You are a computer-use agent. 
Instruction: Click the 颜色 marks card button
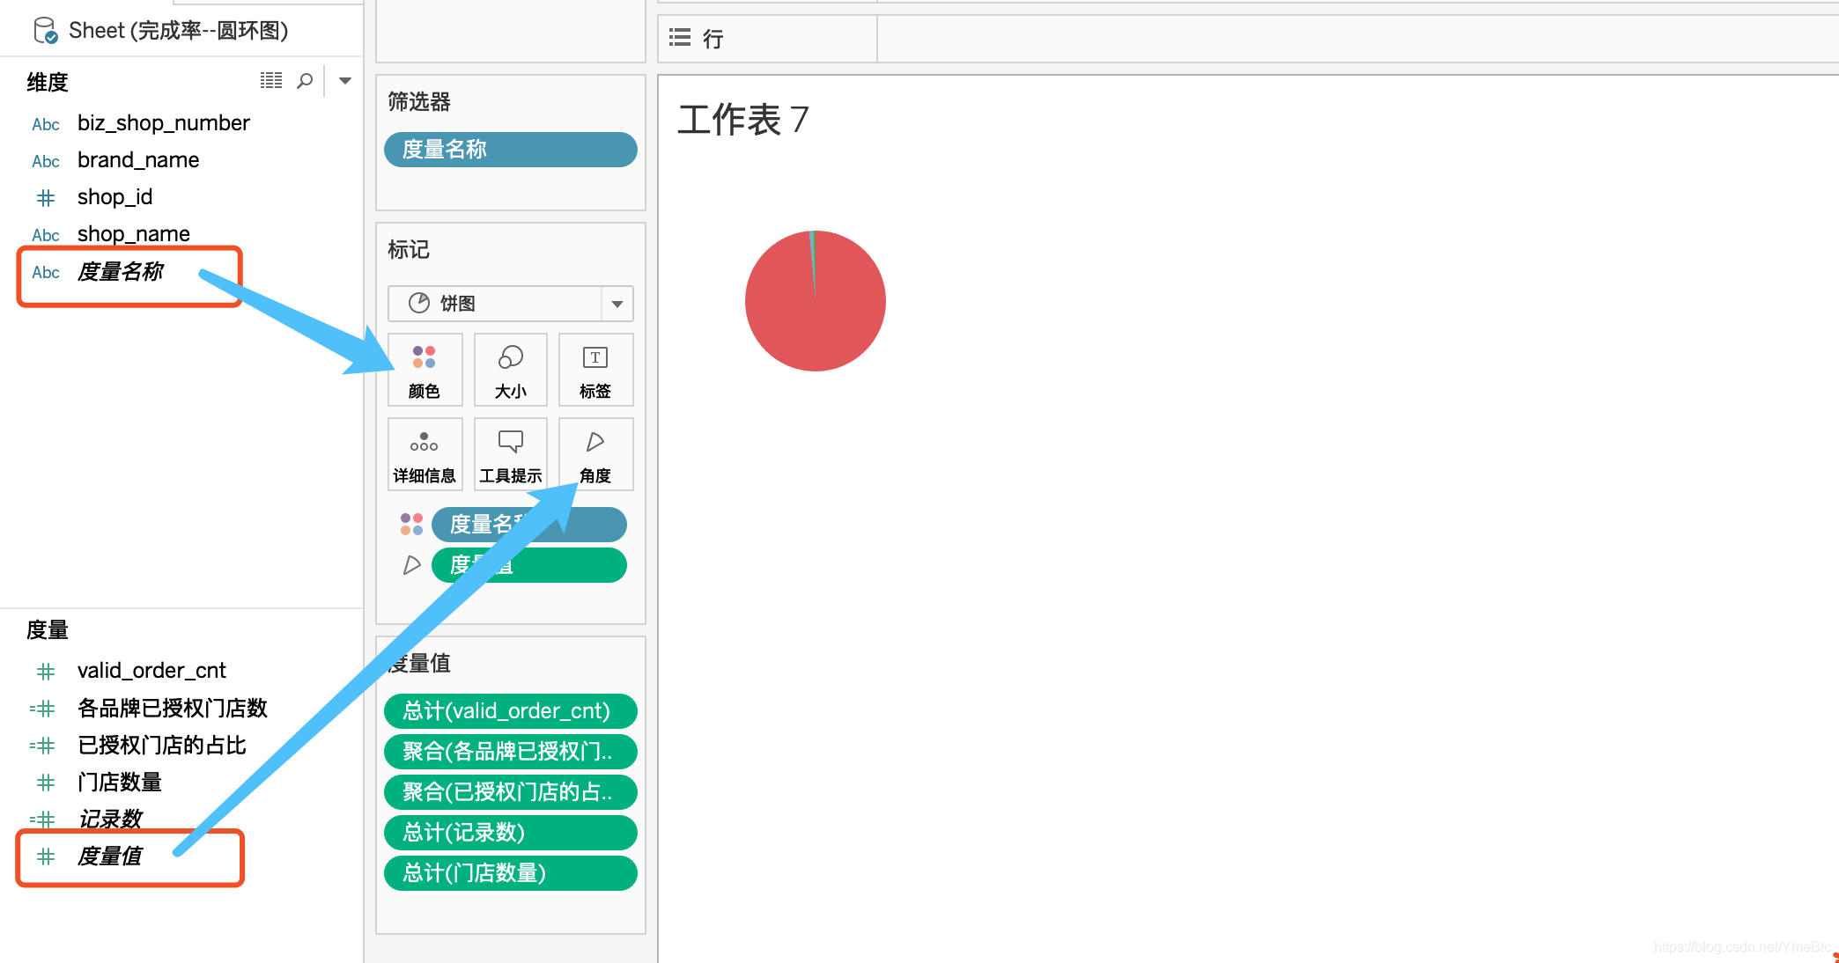425,370
